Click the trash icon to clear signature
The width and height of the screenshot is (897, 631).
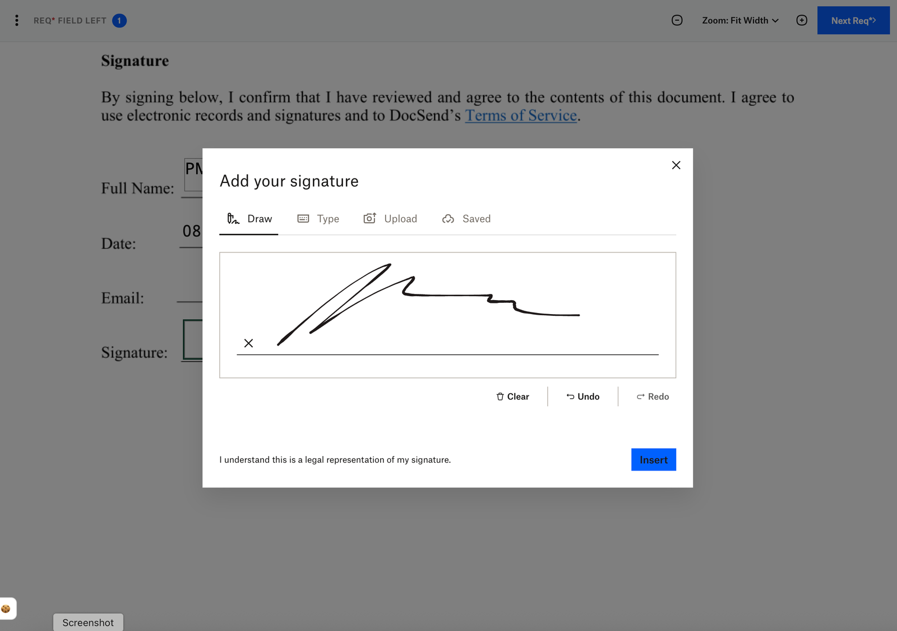[500, 397]
